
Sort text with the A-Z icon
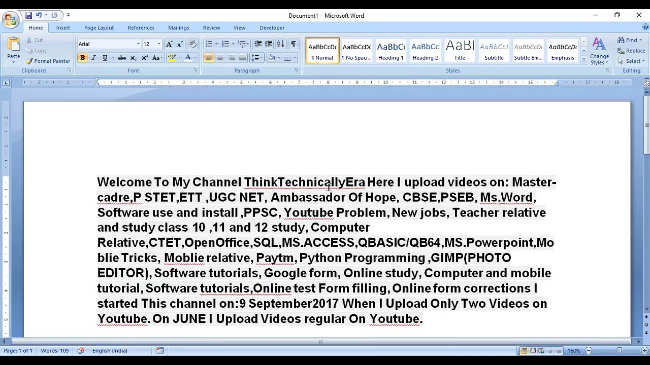click(x=280, y=44)
